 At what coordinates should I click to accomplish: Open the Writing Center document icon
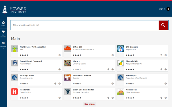point(15,77)
